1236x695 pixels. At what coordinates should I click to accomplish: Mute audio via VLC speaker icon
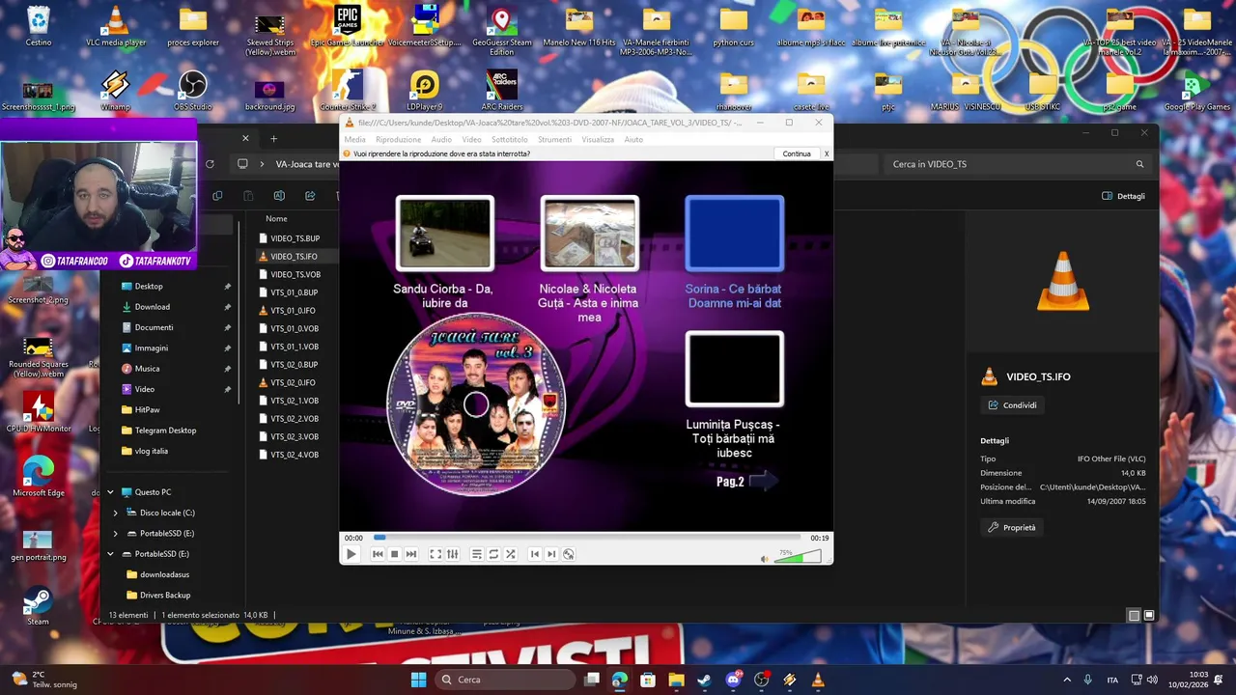pos(764,558)
